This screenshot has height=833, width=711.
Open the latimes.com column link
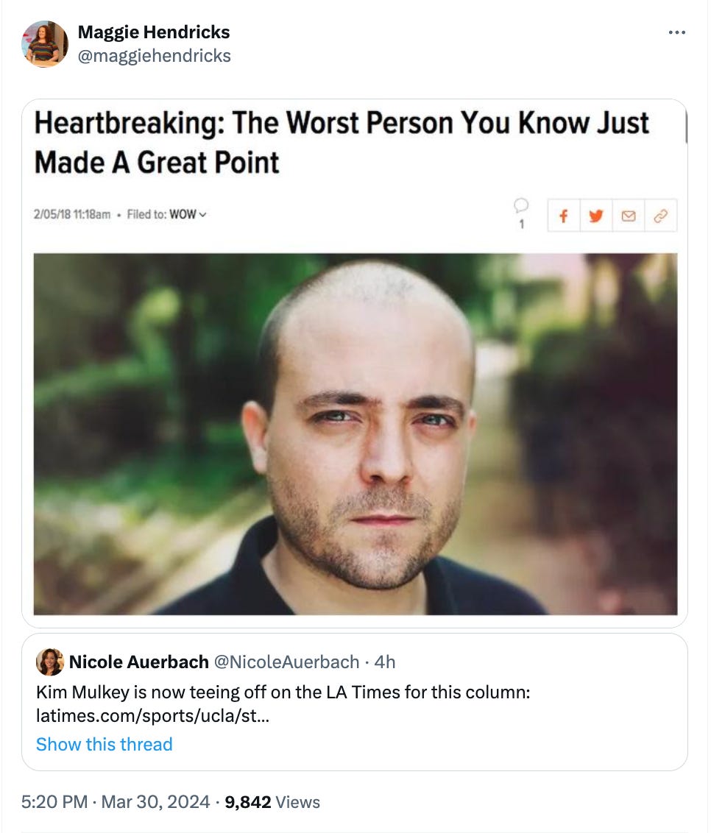(x=152, y=716)
